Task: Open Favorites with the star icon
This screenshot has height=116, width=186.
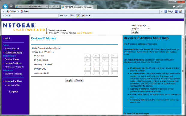Action: click(x=178, y=7)
